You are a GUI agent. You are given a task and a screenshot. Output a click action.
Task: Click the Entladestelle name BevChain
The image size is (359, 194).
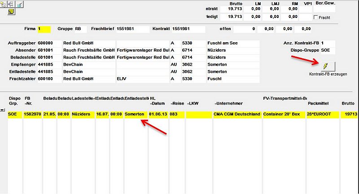[89, 72]
